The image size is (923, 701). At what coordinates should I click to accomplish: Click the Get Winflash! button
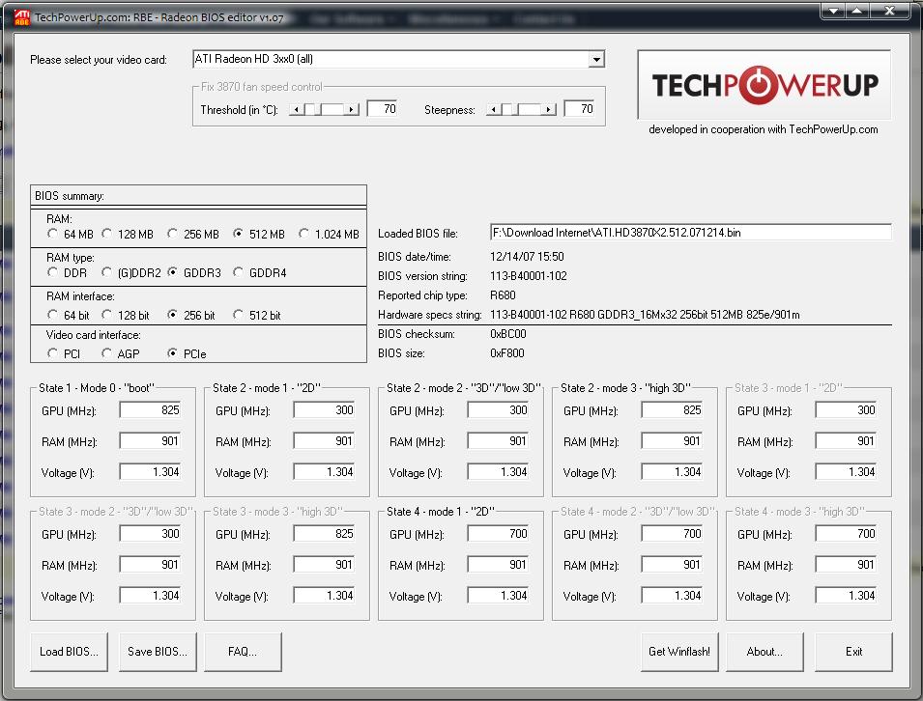pos(679,652)
